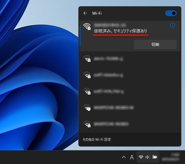This screenshot has width=185, height=164.
Task: Turn off the Wi-Fi toggle switch
Action: click(171, 13)
